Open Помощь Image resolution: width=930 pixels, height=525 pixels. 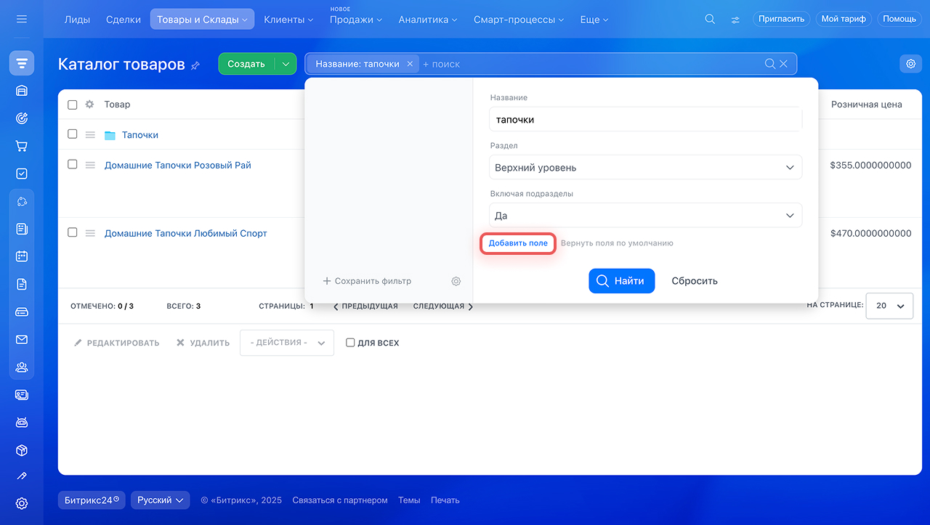point(899,19)
